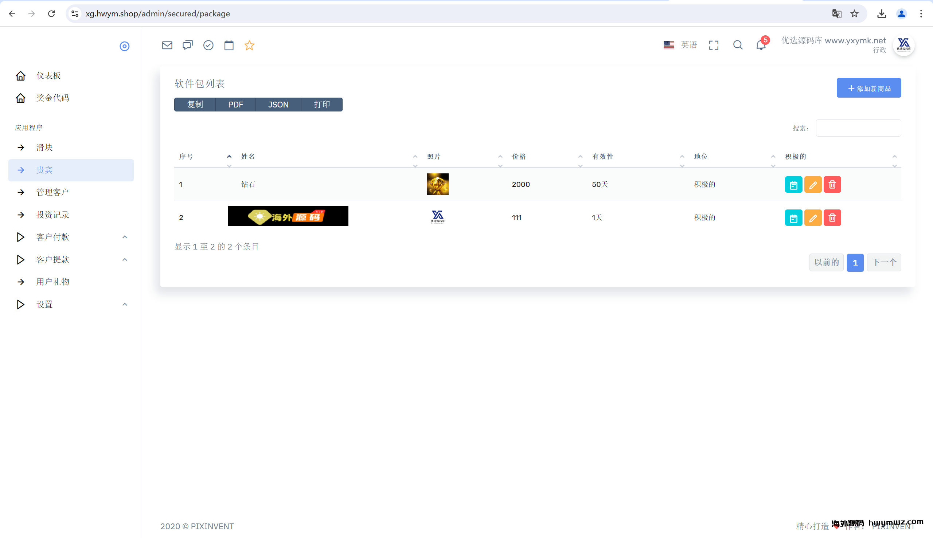Toggle fullscreen expand icon

(x=714, y=45)
